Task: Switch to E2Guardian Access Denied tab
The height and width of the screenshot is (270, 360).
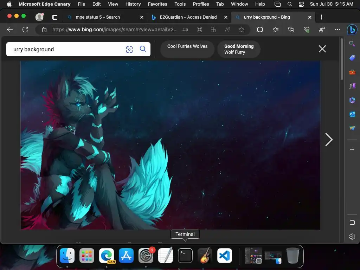Action: pos(188,17)
